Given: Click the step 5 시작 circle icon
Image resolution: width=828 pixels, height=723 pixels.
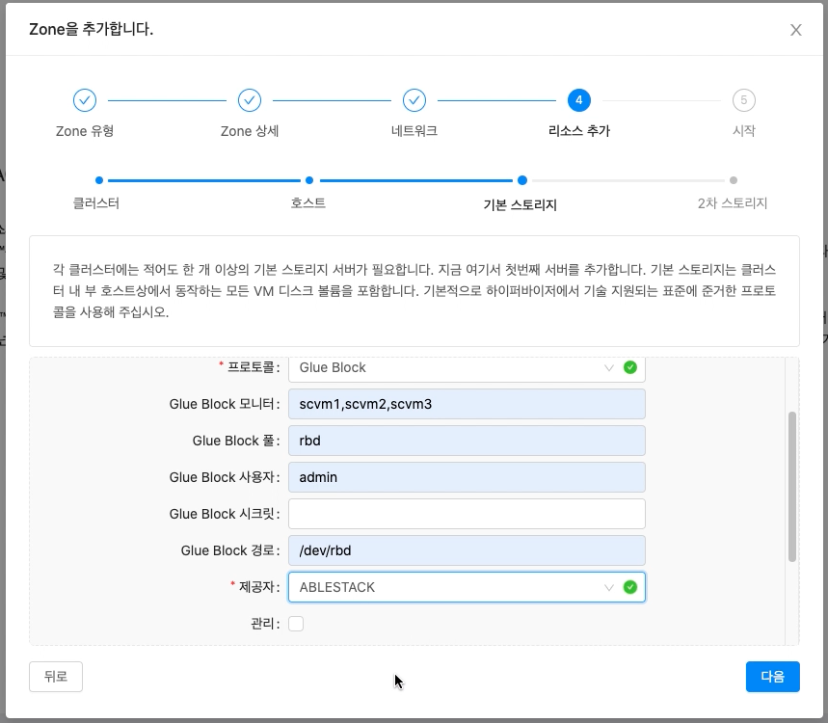Looking at the screenshot, I should pyautogui.click(x=743, y=100).
